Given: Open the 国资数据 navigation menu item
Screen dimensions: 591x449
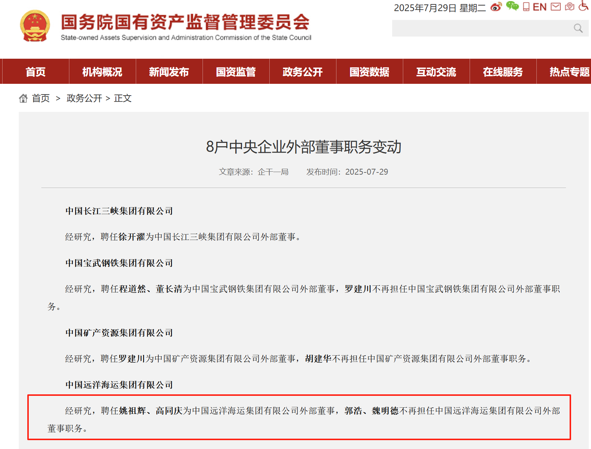Looking at the screenshot, I should tap(369, 72).
